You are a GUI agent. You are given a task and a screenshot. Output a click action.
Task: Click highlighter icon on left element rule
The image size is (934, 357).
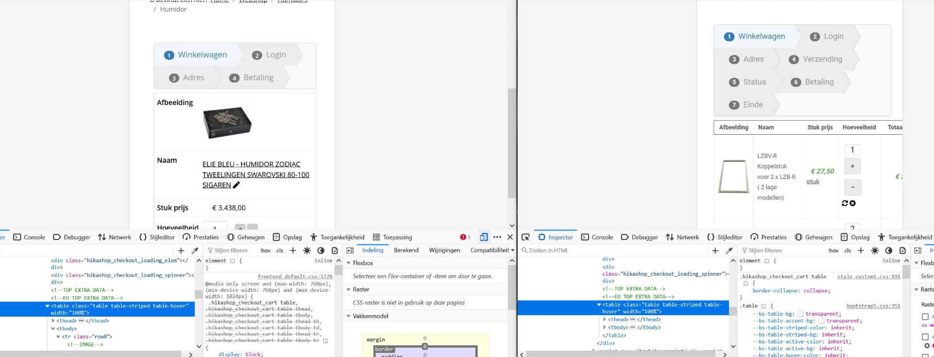[233, 261]
